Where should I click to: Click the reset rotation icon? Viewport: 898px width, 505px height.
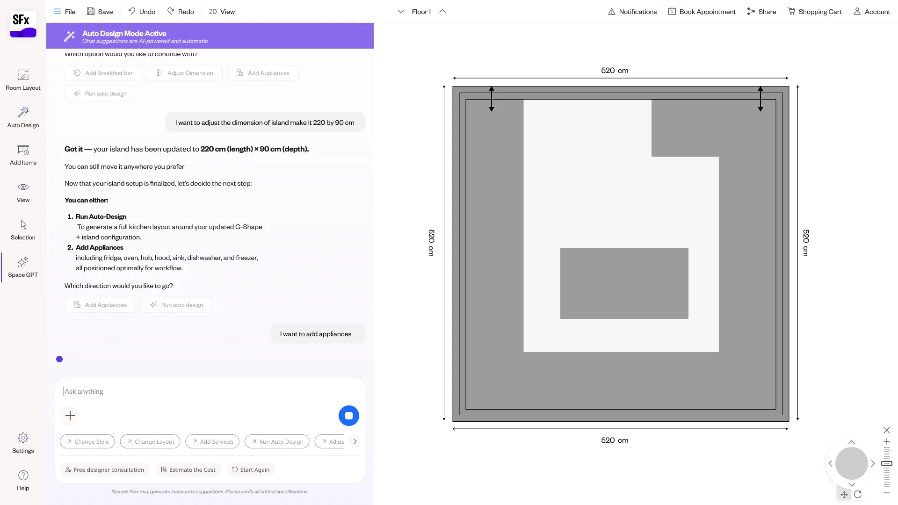click(858, 494)
